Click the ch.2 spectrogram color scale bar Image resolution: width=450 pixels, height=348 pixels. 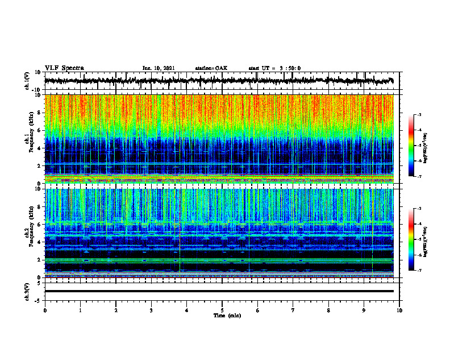(411, 239)
